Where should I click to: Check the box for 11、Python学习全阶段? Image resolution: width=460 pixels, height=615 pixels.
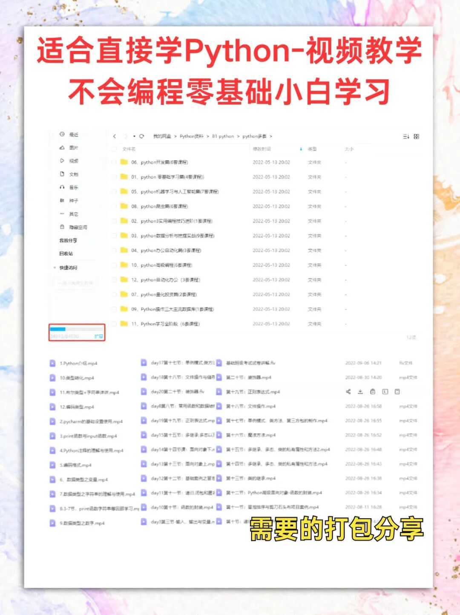[114, 323]
